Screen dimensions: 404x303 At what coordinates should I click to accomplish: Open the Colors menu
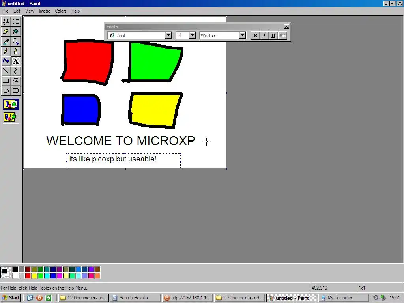coord(60,11)
